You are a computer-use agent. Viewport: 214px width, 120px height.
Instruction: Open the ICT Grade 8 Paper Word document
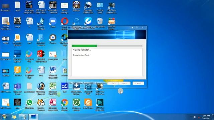(41, 7)
